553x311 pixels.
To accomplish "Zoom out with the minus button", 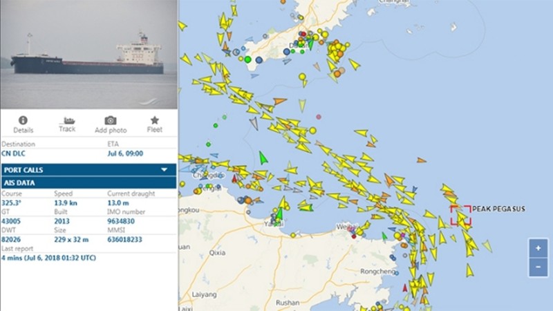I will click(x=538, y=267).
